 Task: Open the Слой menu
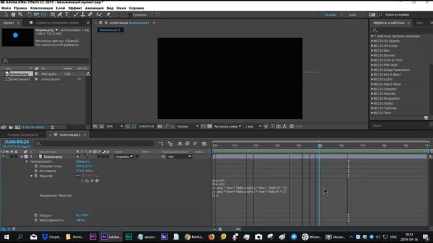tap(60, 8)
